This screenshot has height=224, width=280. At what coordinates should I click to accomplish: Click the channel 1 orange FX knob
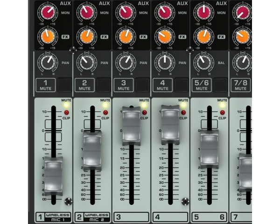click(x=48, y=37)
